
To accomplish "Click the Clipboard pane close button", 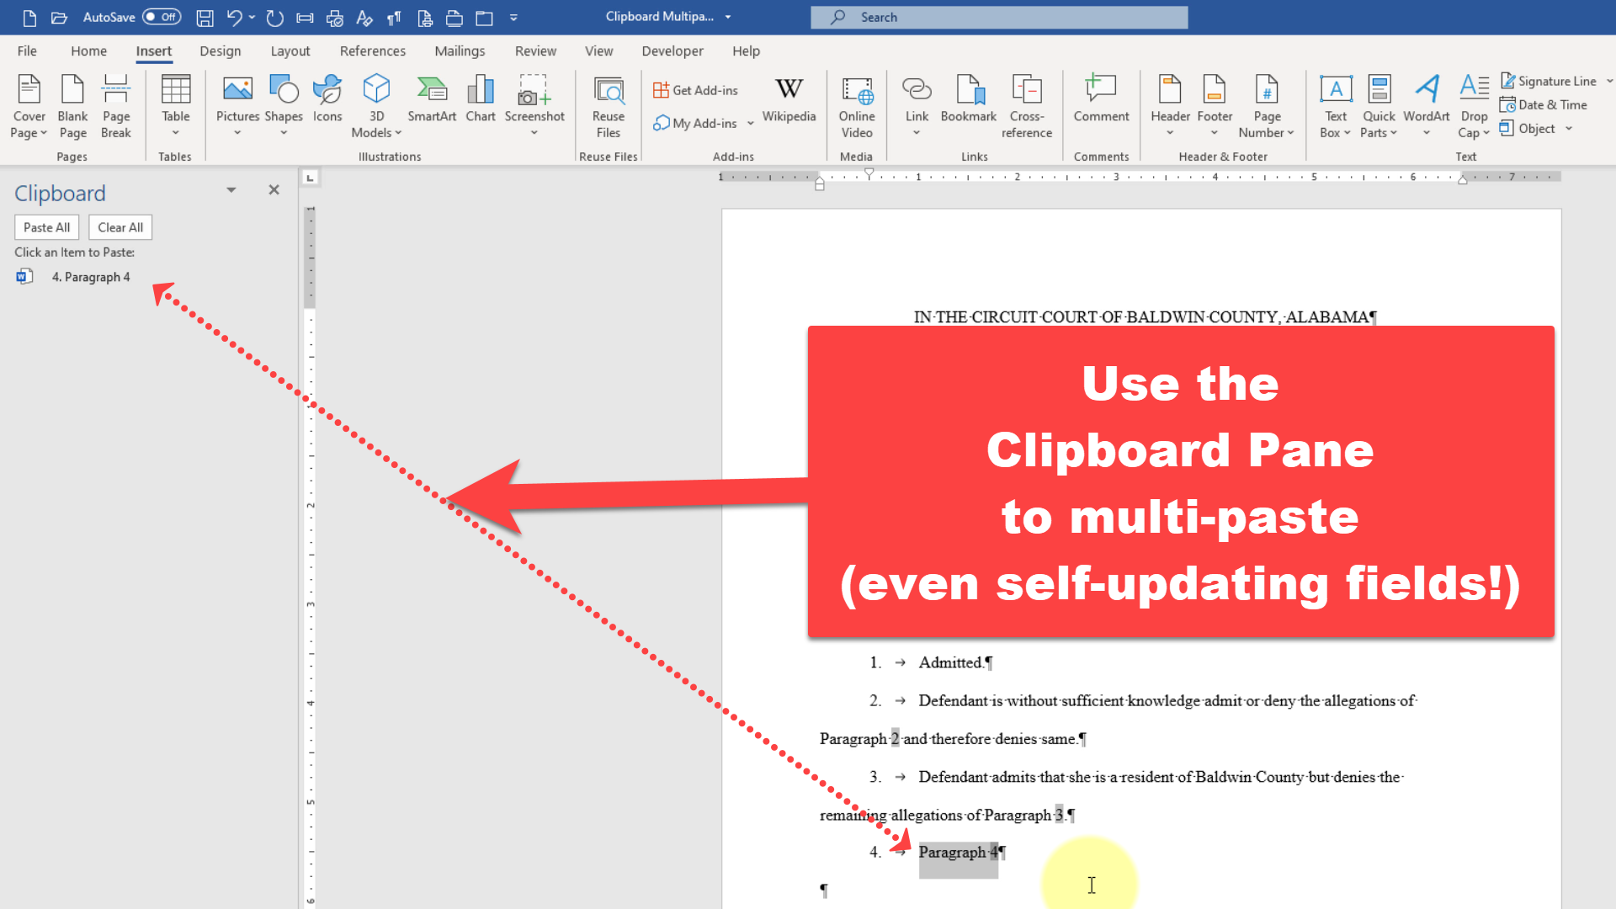I will [274, 189].
